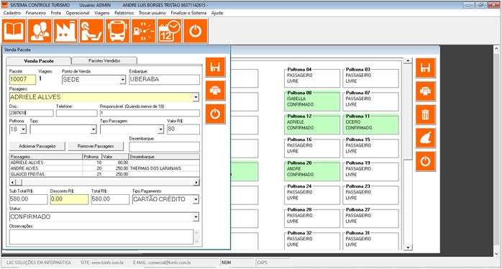
Task: Click seat map scroll down arrow
Action: (x=408, y=247)
